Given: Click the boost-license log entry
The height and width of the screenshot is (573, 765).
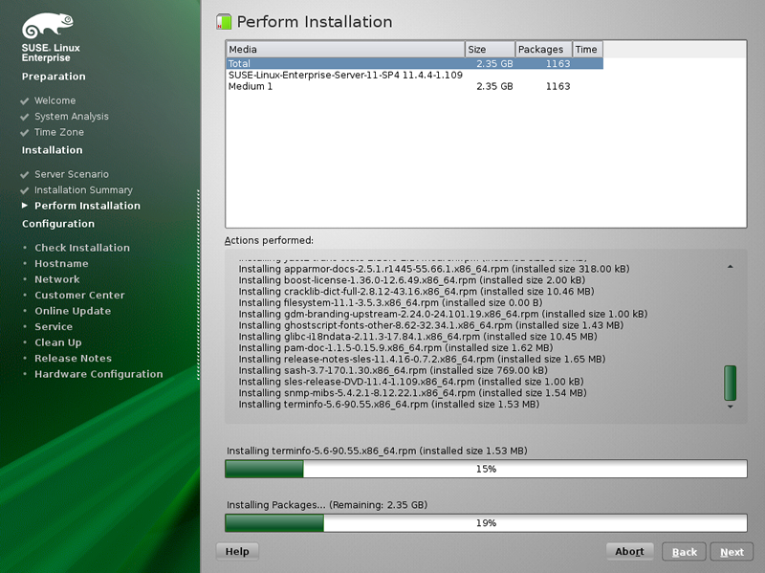Looking at the screenshot, I should [412, 280].
